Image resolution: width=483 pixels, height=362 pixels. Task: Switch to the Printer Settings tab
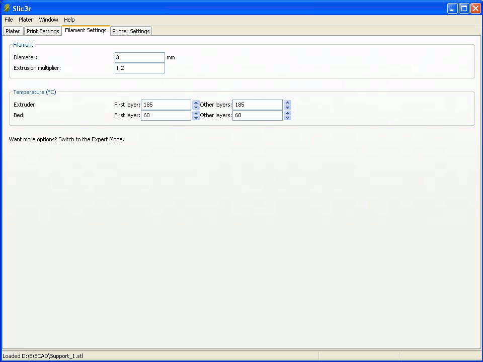pos(131,31)
